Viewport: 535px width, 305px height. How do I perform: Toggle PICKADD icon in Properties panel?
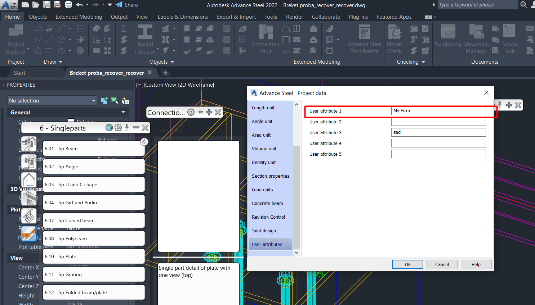coord(104,101)
